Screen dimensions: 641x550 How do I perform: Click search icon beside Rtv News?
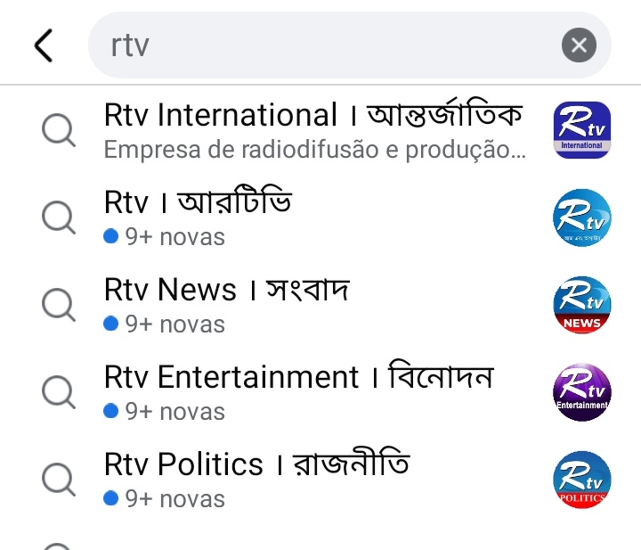coord(59,305)
